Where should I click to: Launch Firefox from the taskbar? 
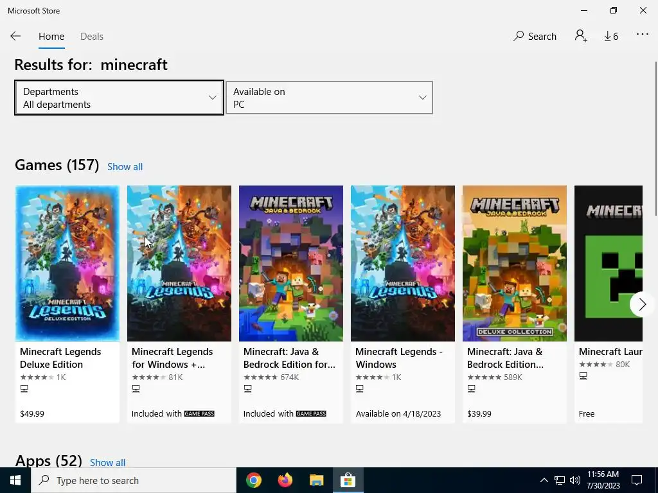click(285, 480)
